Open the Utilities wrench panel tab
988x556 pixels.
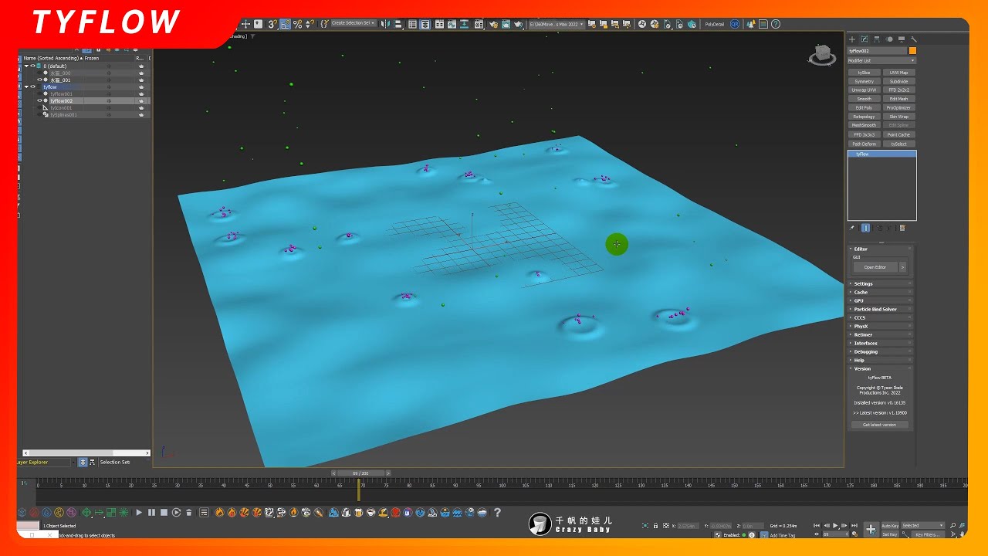914,39
